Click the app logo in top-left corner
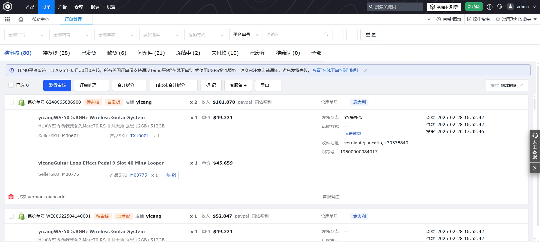This screenshot has width=540, height=242. tap(8, 6)
